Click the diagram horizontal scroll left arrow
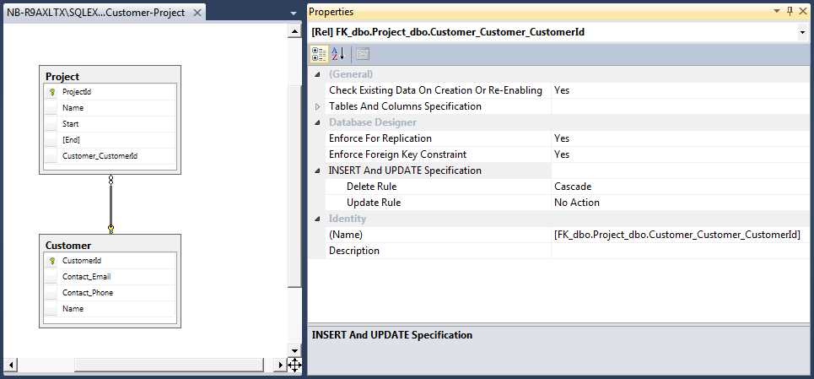 click(x=10, y=365)
